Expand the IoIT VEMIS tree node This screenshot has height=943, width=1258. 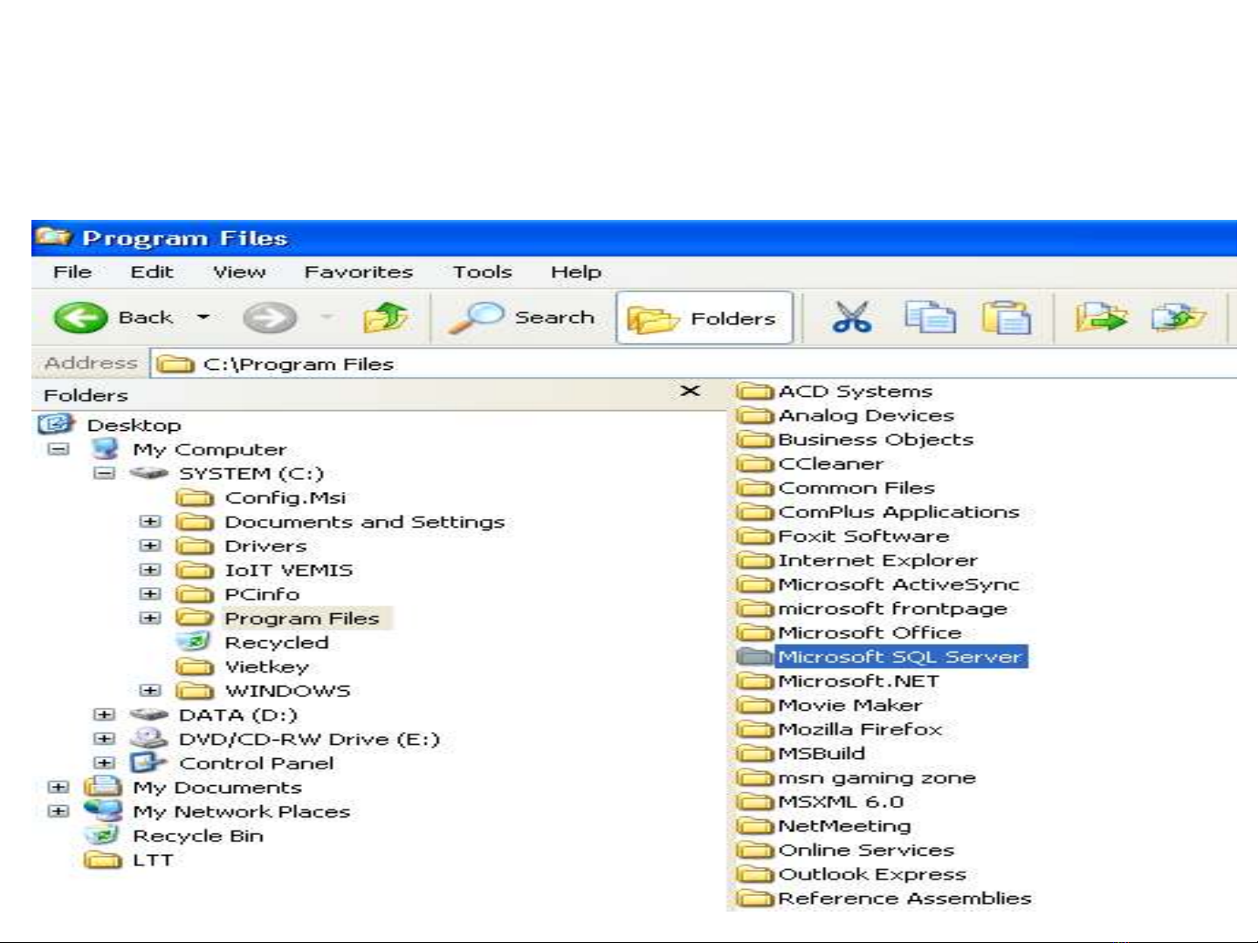tap(150, 570)
